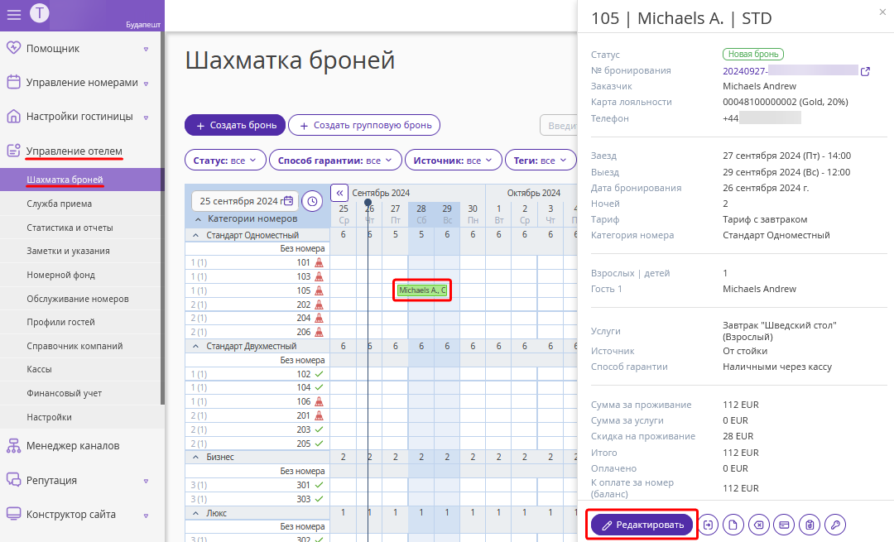Click the clipboard icon in booking panel
The image size is (894, 542).
[810, 525]
